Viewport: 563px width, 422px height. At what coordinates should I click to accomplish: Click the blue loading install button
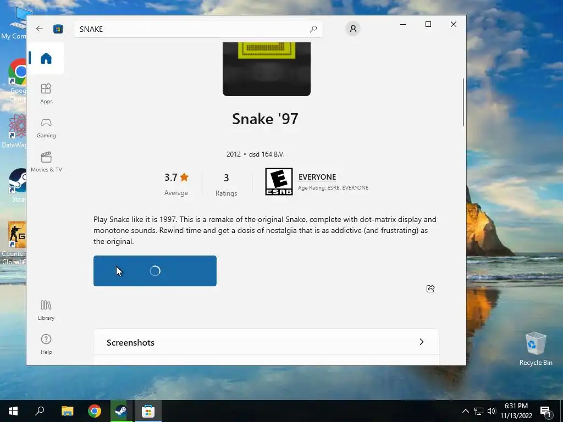click(x=154, y=271)
